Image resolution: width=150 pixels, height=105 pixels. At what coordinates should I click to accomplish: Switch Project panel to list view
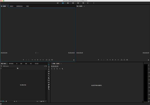point(1,101)
